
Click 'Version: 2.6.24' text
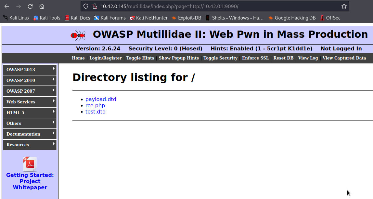click(x=98, y=48)
